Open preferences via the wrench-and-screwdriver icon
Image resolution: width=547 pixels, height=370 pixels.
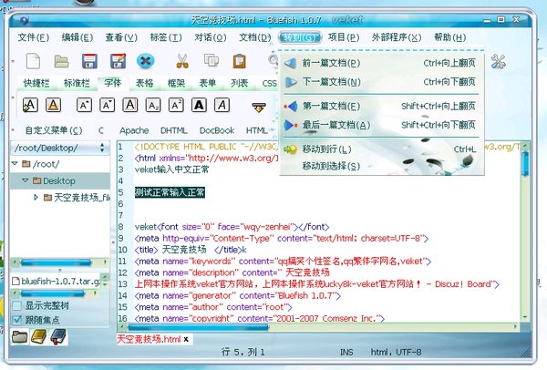pyautogui.click(x=498, y=62)
